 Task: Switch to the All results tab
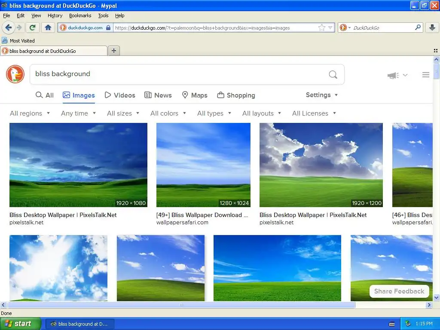45,95
